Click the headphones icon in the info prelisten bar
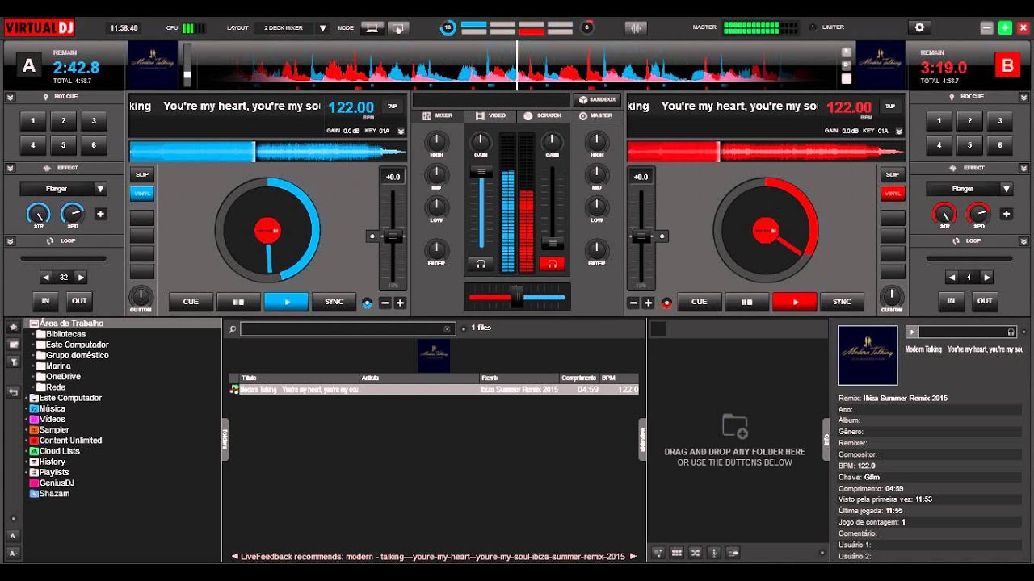Image resolution: width=1034 pixels, height=581 pixels. [x=1011, y=332]
